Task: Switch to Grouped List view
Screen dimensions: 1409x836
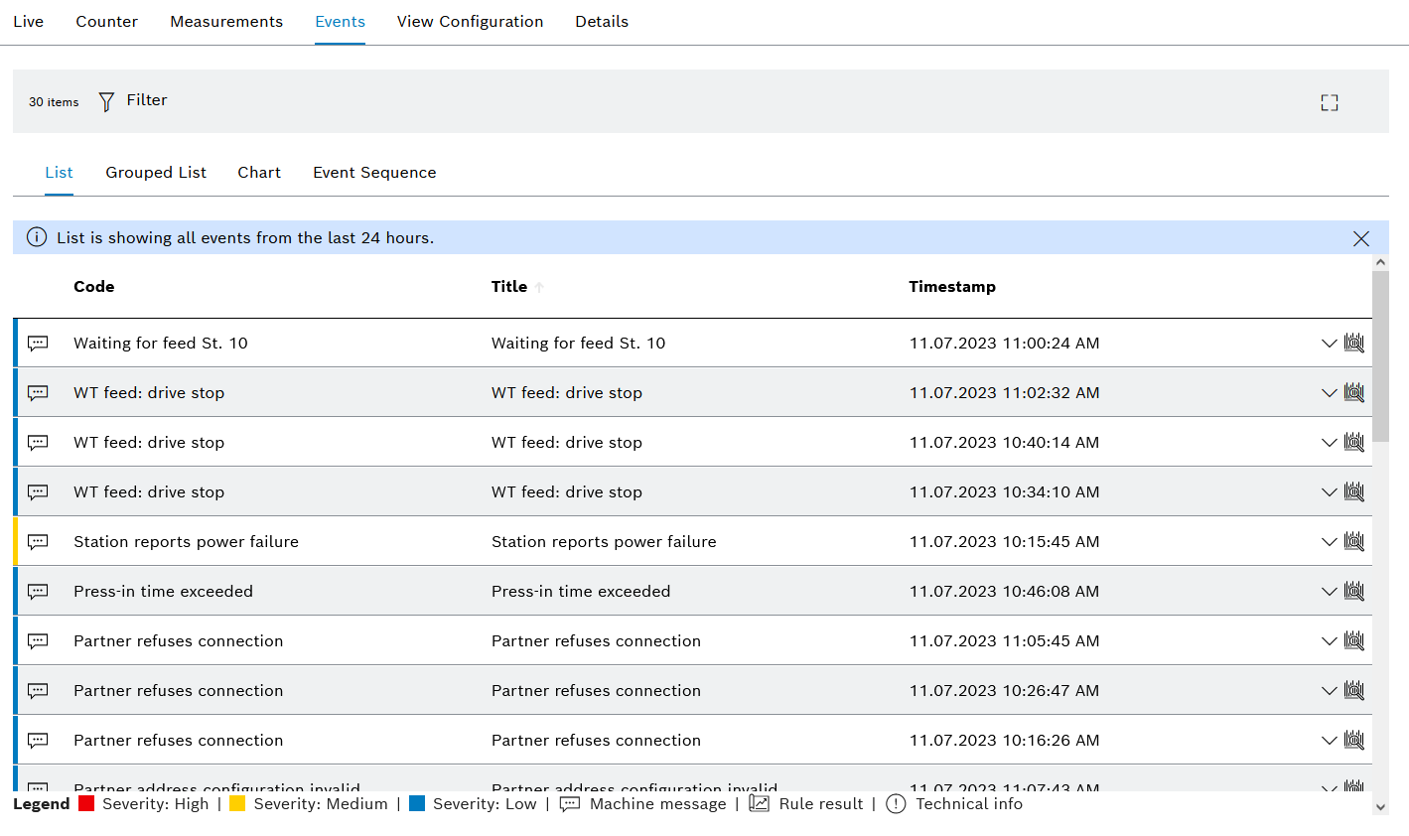Action: [x=156, y=173]
